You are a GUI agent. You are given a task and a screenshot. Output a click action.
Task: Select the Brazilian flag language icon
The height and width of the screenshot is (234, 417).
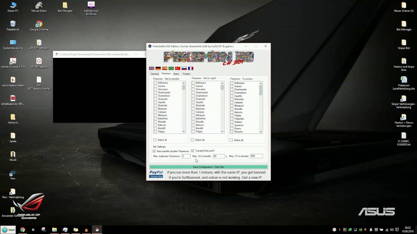tap(171, 68)
